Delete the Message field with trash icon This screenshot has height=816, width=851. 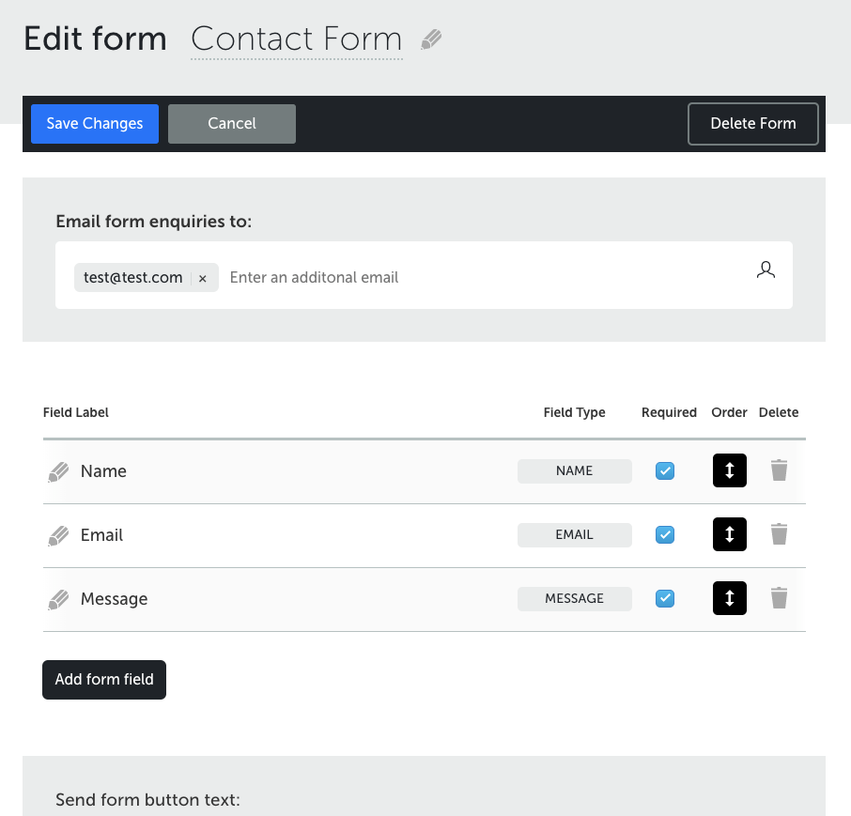[779, 598]
